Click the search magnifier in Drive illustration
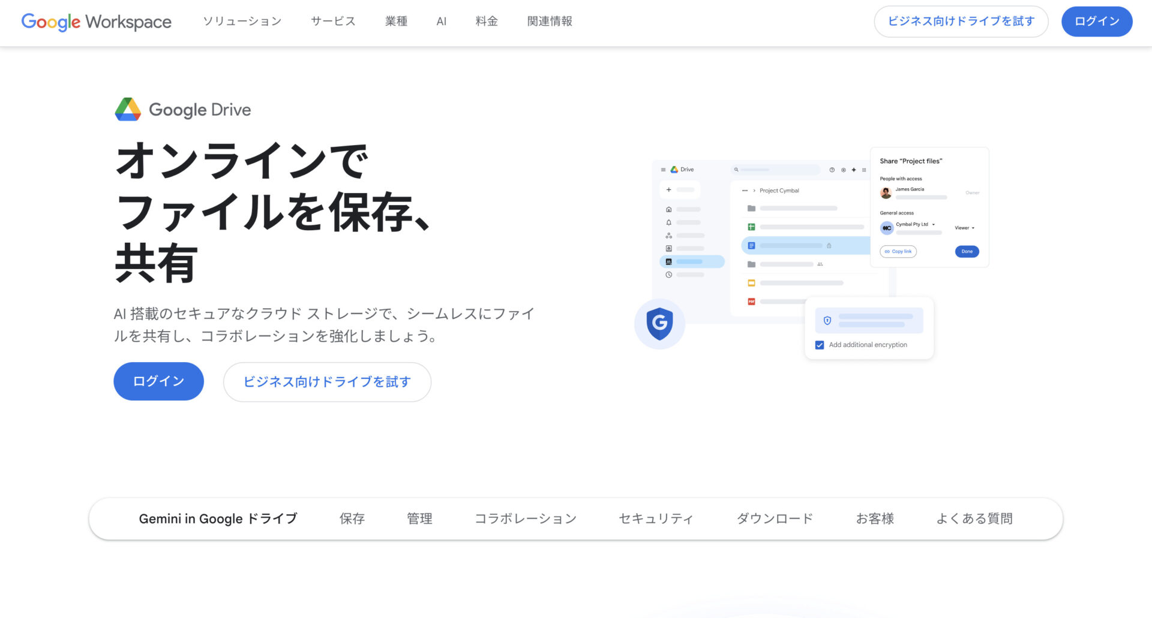 736,170
